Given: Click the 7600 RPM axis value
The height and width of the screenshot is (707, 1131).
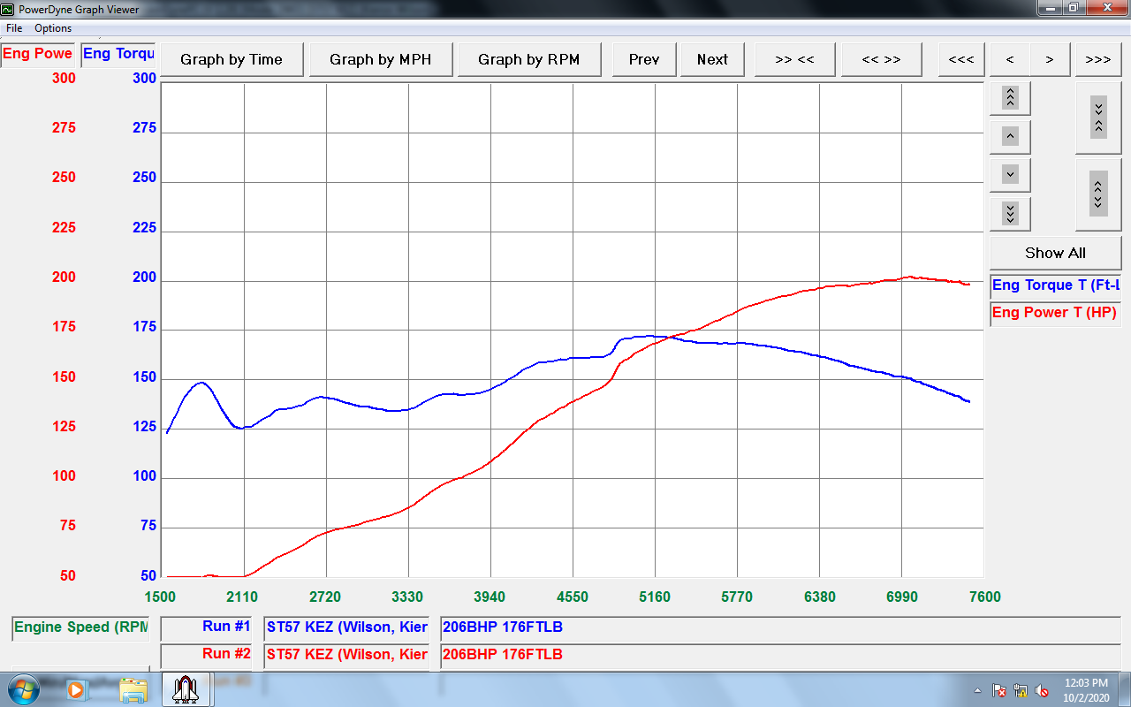Looking at the screenshot, I should click(984, 597).
